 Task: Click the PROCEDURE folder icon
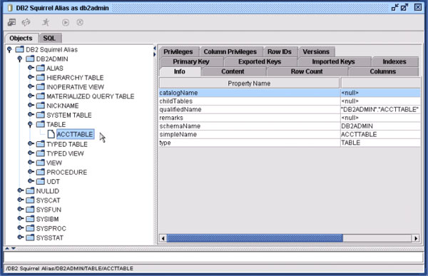point(41,172)
